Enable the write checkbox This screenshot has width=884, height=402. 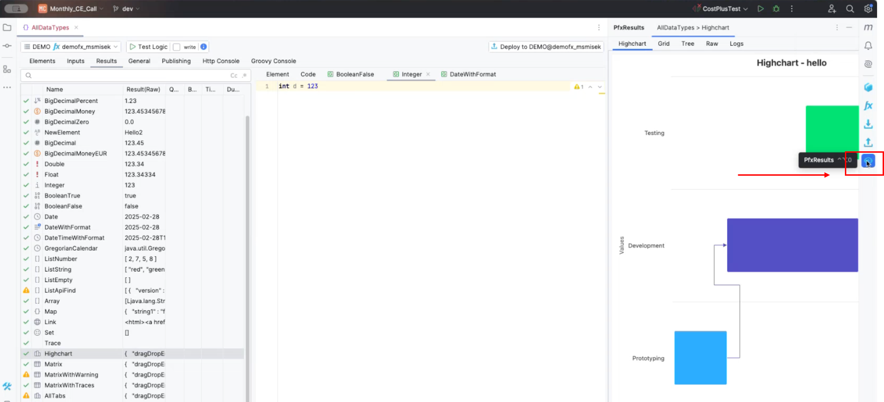pos(177,47)
